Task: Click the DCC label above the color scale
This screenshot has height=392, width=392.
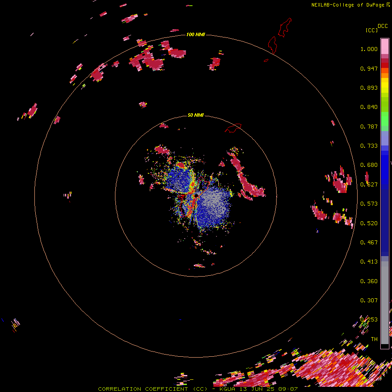Action: (383, 26)
